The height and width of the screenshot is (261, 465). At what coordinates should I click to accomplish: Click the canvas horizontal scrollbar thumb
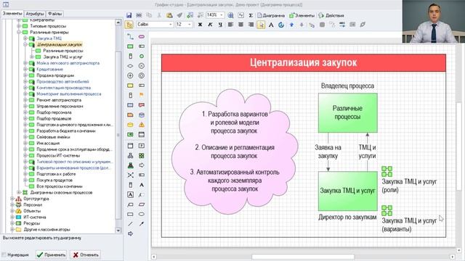point(303,257)
